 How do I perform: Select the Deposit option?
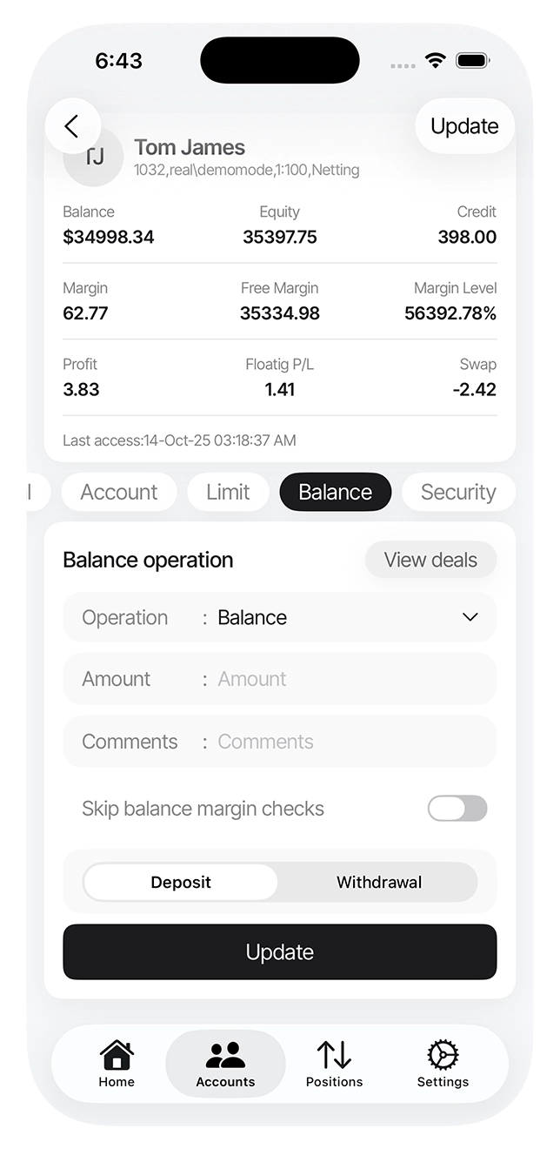coord(181,883)
